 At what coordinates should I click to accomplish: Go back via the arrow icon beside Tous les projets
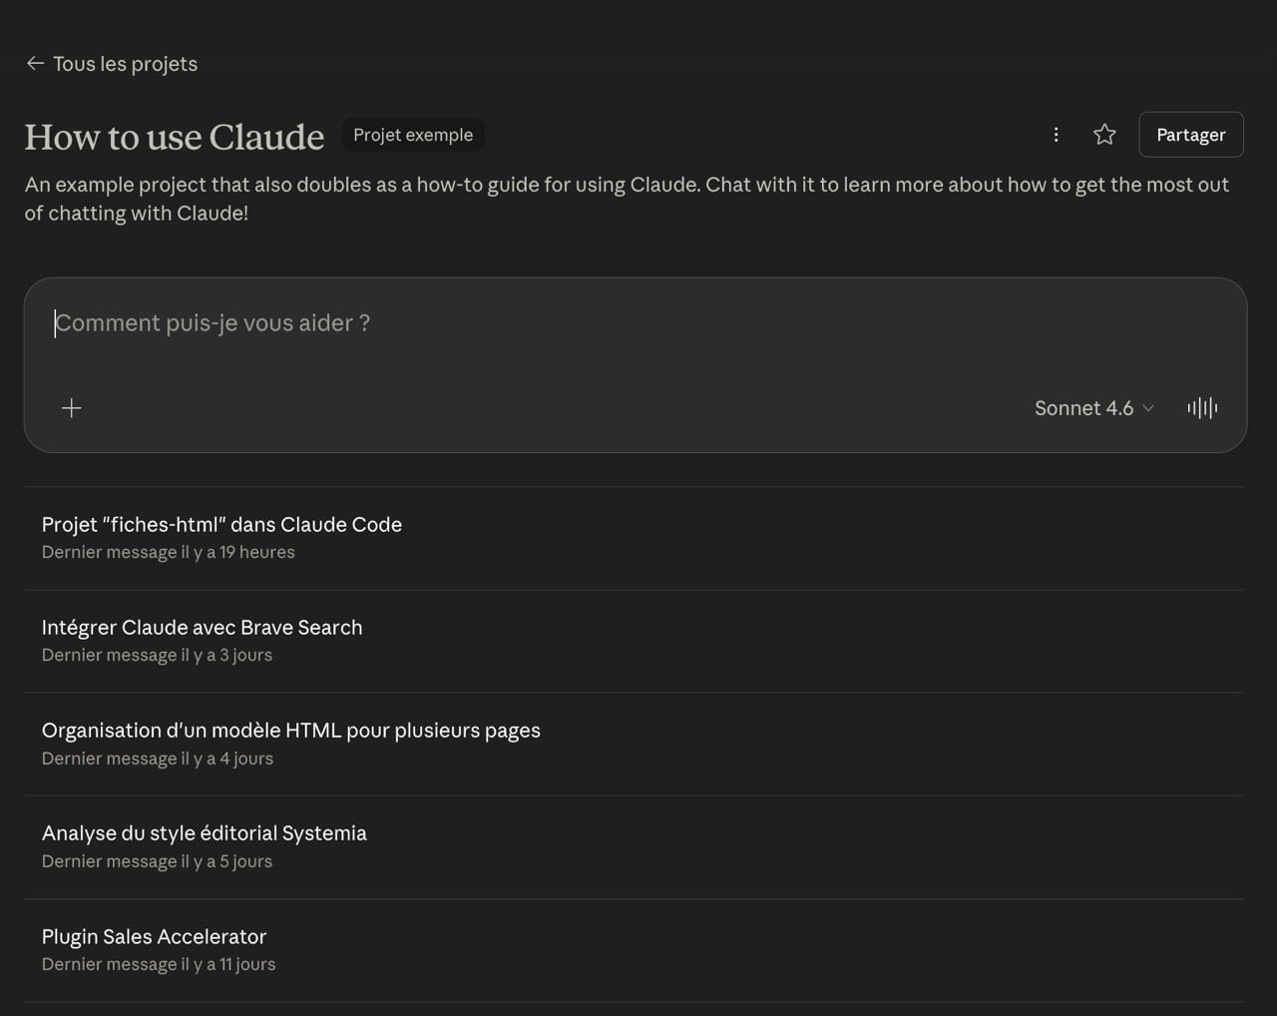pyautogui.click(x=35, y=64)
